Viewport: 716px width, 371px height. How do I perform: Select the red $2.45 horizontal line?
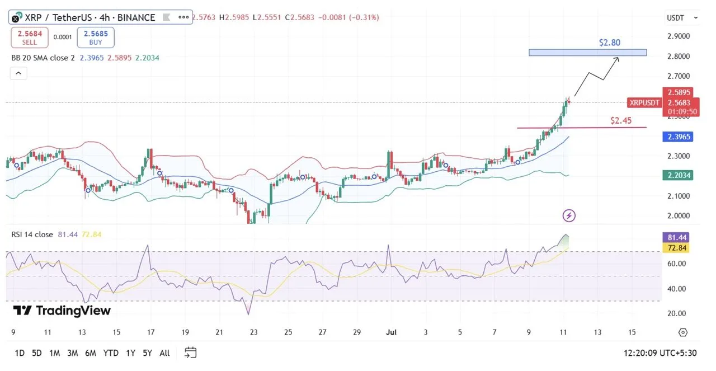click(582, 128)
